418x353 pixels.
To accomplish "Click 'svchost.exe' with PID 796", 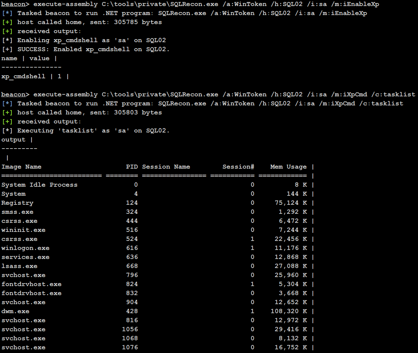I will point(23,275).
